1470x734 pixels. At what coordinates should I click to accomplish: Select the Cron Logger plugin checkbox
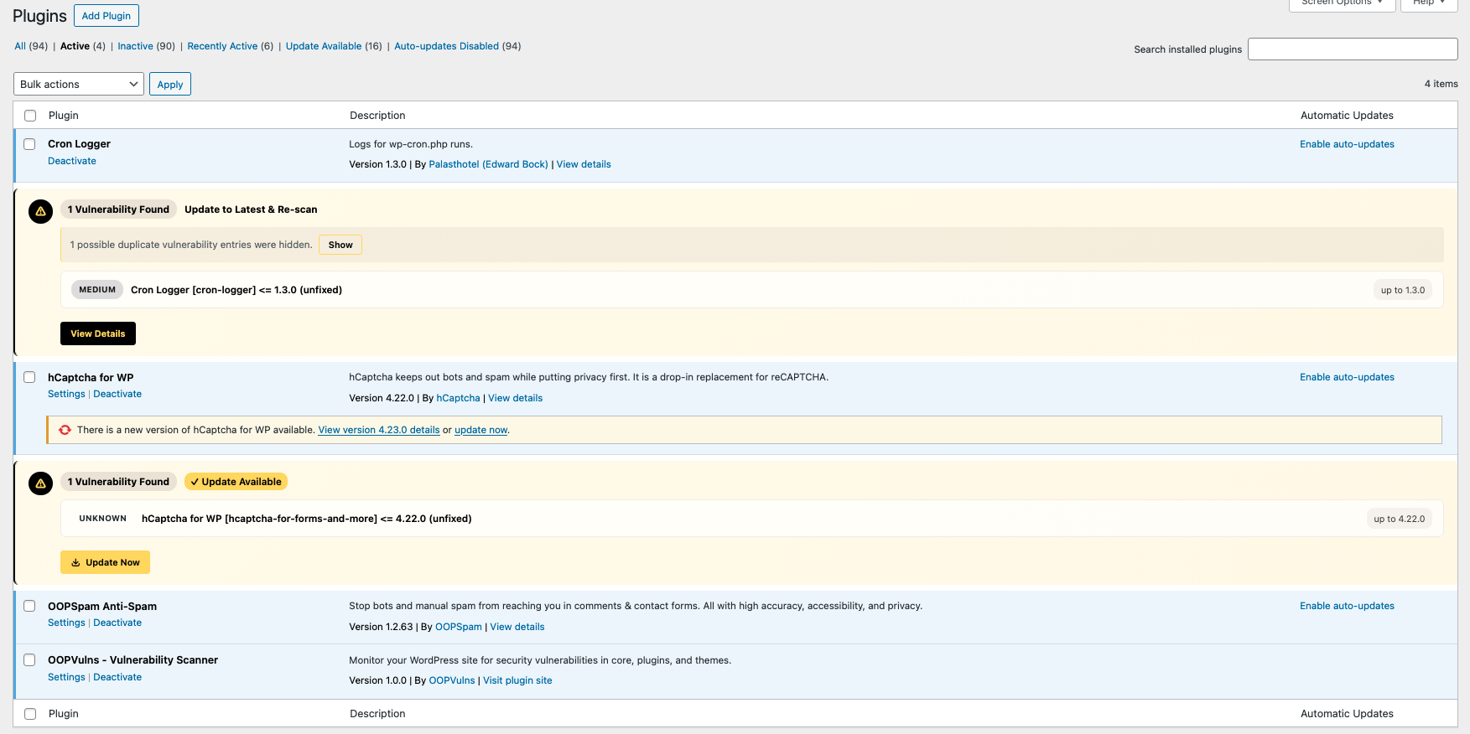pyautogui.click(x=29, y=144)
